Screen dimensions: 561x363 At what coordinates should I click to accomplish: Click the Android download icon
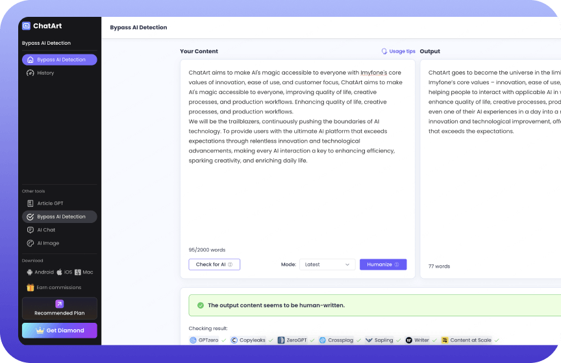(30, 272)
